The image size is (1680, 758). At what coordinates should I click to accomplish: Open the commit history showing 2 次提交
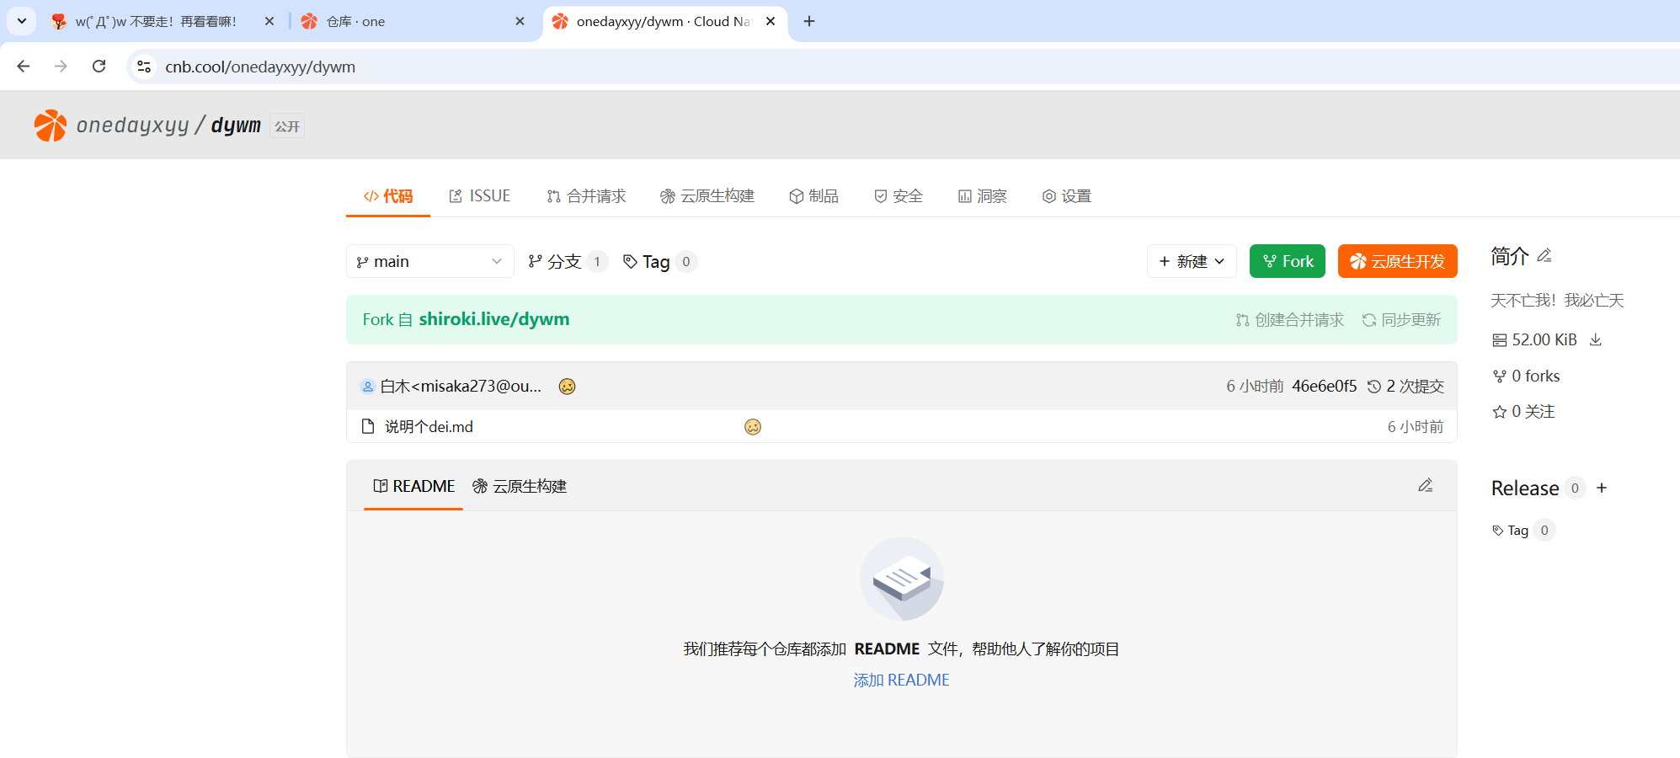click(x=1405, y=386)
